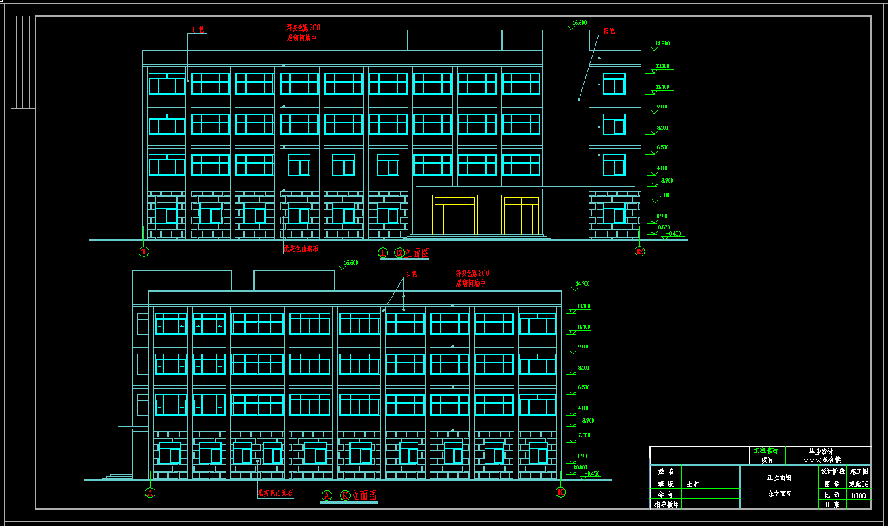Screen dimensions: 888x526
Task: Select the 居窗间墙中 note on A–K elevation
Action: point(471,283)
